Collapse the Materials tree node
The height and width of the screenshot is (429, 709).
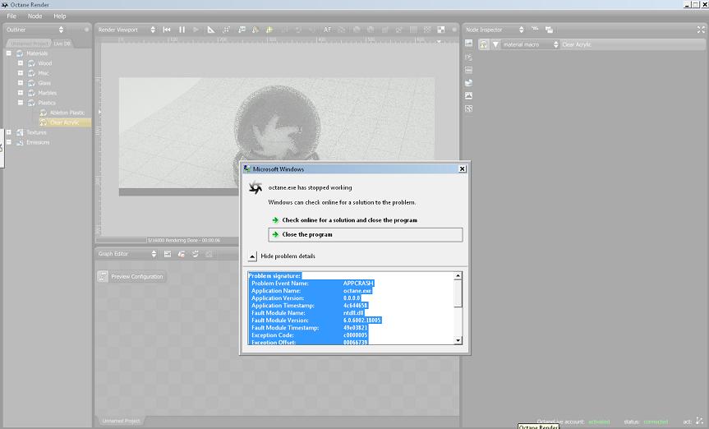8,53
